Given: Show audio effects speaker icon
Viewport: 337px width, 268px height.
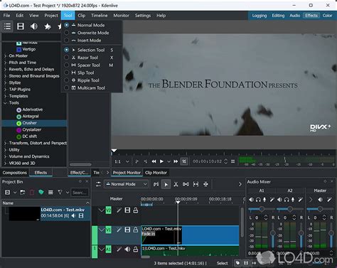Looking at the screenshot, I should tap(34, 26).
